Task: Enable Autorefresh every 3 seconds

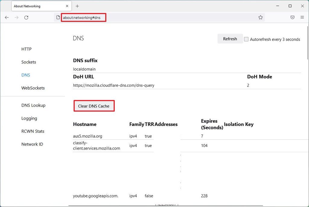Action: pos(246,39)
